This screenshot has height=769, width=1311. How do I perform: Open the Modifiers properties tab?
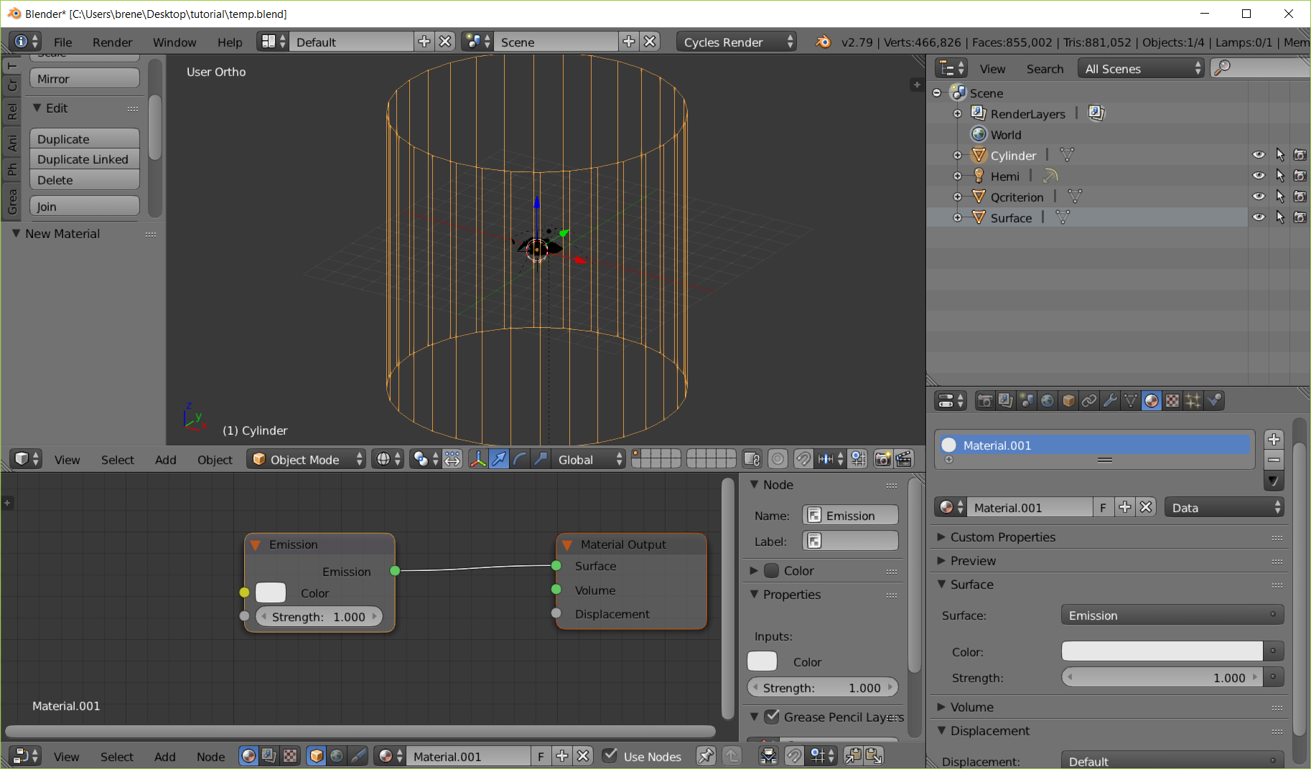pyautogui.click(x=1110, y=400)
